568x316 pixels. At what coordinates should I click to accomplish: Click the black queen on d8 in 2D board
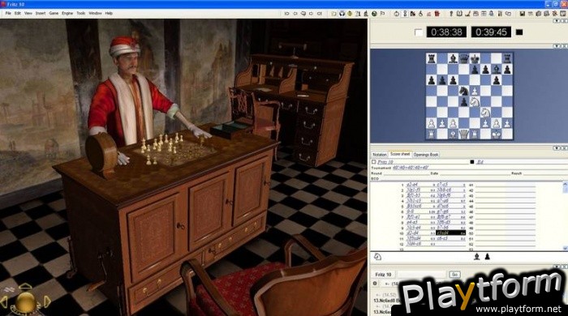pyautogui.click(x=463, y=58)
